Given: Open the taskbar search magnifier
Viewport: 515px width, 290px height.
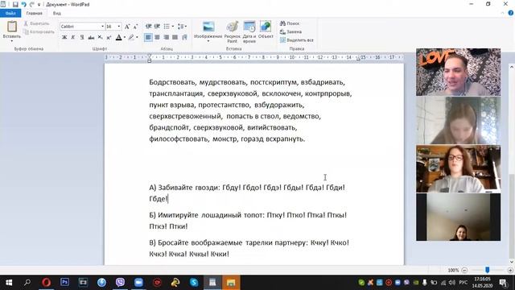Looking at the screenshot, I should click(27, 283).
